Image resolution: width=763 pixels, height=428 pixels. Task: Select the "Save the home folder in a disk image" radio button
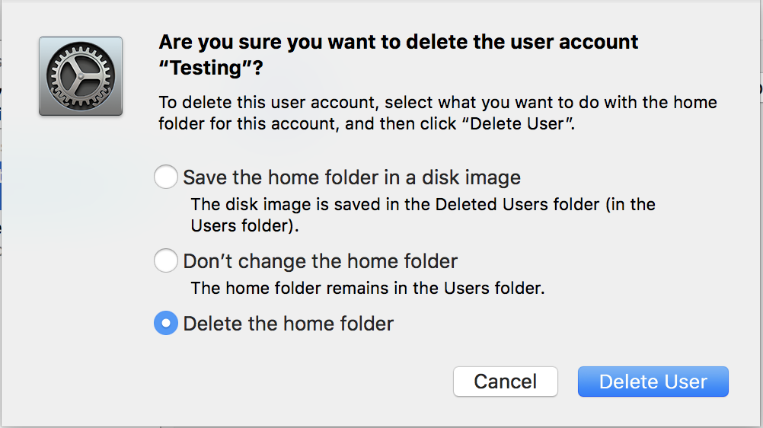pos(166,177)
